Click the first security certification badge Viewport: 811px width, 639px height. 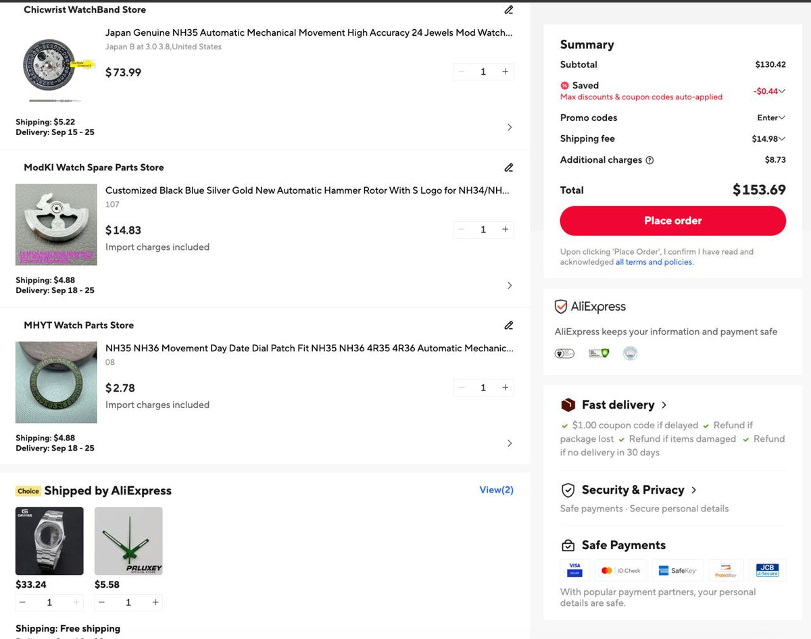(564, 353)
